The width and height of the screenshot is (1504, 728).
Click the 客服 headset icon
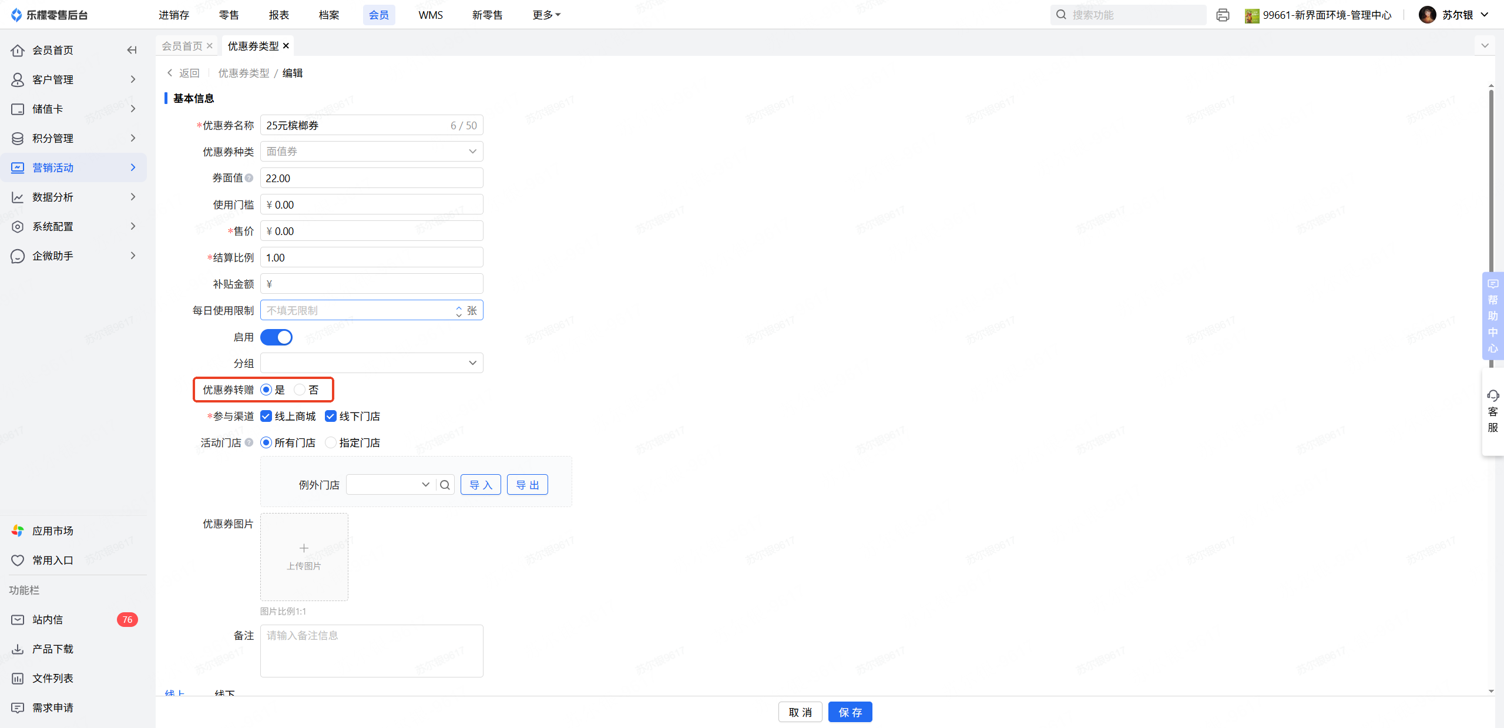[1492, 395]
